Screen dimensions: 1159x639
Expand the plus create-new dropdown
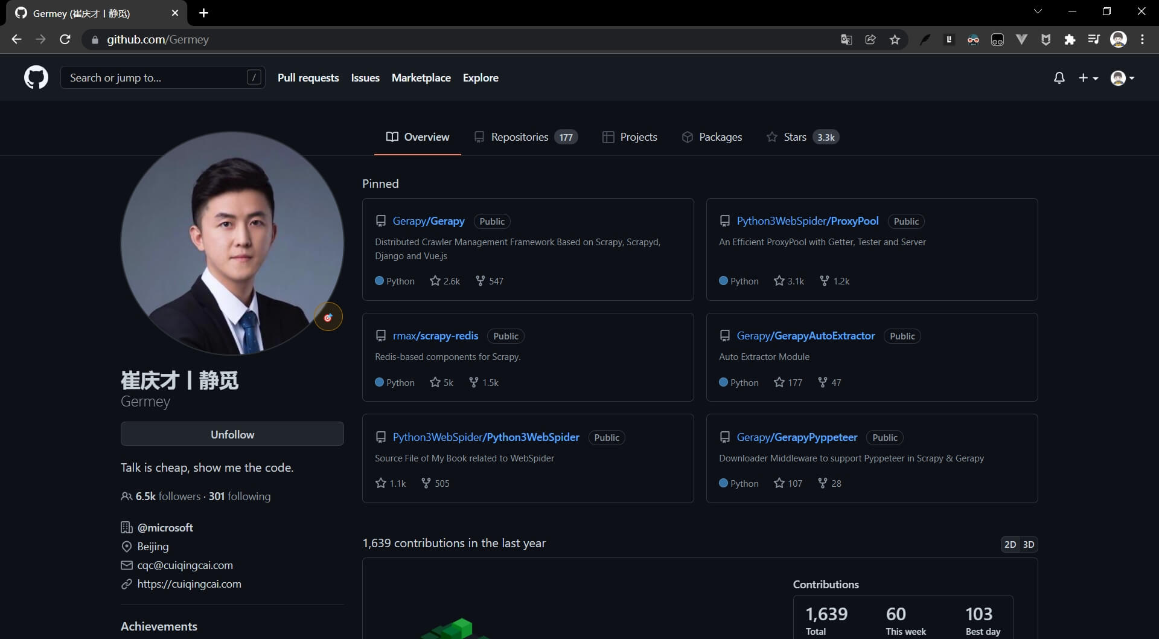pyautogui.click(x=1088, y=78)
